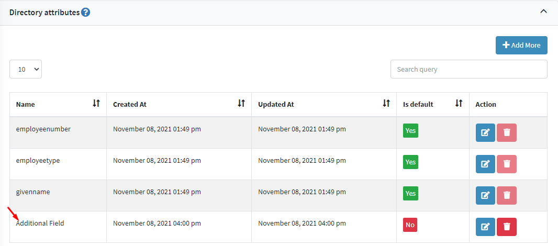558x246 pixels.
Task: Edit the givenname attribute
Action: coord(485,195)
